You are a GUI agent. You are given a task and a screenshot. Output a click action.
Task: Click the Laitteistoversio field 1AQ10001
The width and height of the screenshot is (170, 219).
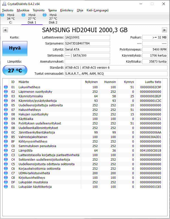[87, 37]
